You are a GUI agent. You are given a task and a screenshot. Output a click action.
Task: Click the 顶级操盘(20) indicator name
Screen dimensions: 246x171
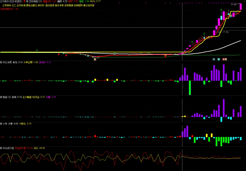35,1
